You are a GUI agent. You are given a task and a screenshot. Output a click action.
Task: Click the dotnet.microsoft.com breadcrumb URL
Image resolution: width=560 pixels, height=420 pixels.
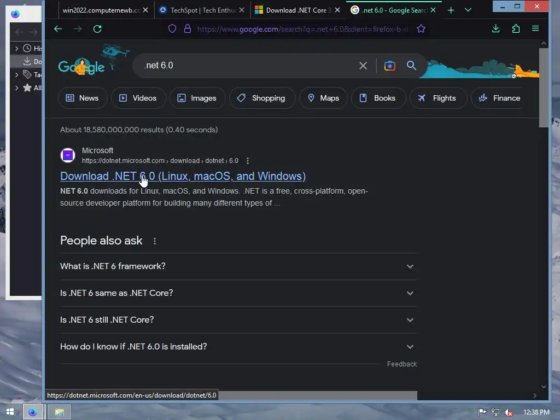point(160,161)
